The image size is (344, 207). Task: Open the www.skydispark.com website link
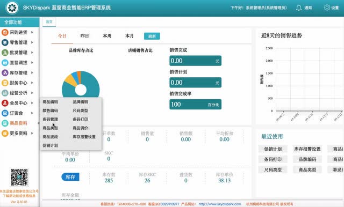click(220, 204)
